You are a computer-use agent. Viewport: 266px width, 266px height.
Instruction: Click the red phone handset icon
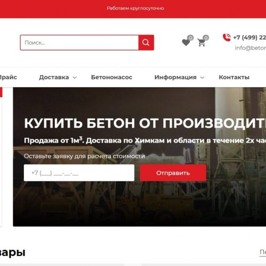(x=227, y=37)
